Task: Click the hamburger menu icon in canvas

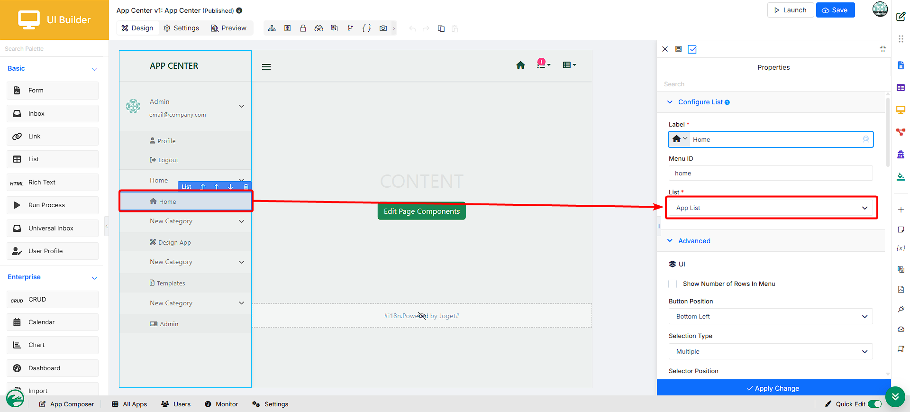Action: [x=266, y=67]
